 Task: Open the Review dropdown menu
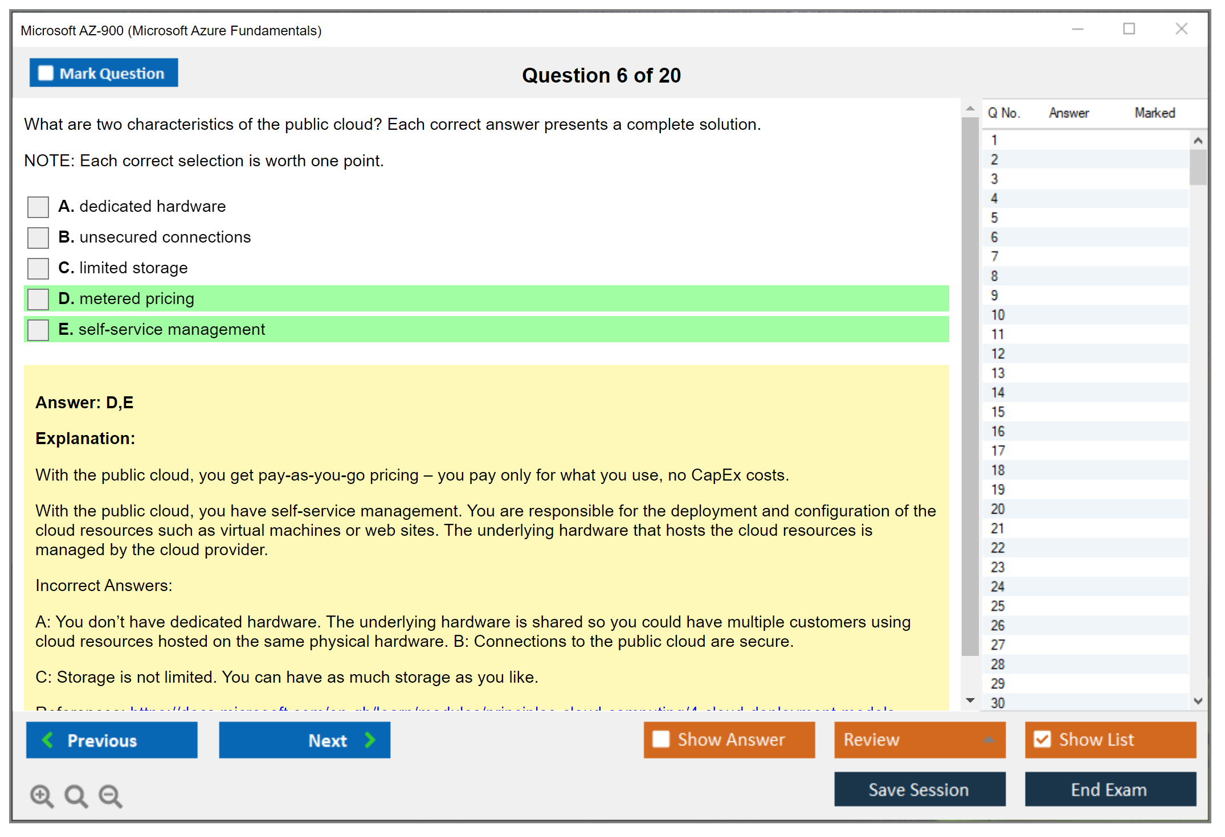(989, 740)
